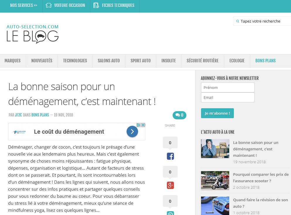
Task: Click in the Tapez votre recherche box
Action: click(x=264, y=21)
